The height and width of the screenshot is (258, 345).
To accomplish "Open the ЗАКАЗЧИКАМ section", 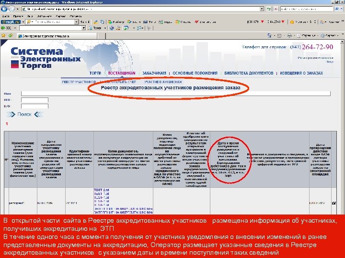I will click(x=154, y=73).
